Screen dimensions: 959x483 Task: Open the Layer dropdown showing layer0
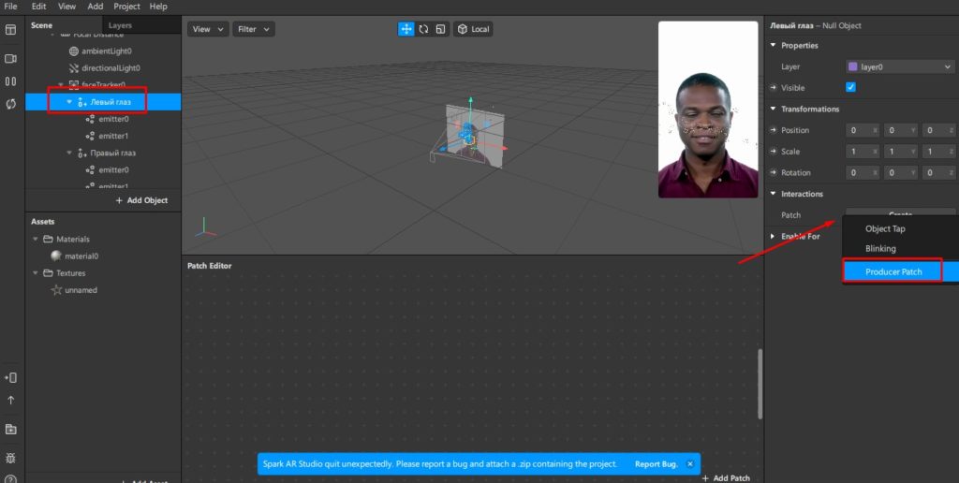(x=899, y=66)
